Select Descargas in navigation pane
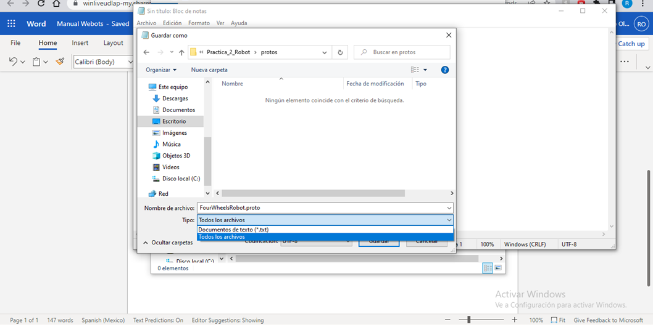This screenshot has width=653, height=325. coord(170,98)
